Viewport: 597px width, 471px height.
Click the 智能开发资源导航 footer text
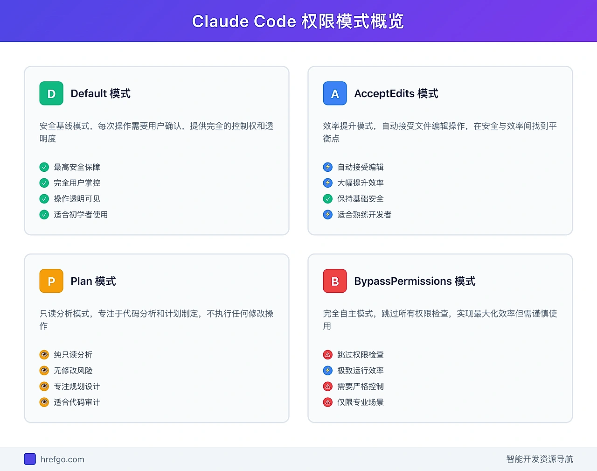click(540, 459)
